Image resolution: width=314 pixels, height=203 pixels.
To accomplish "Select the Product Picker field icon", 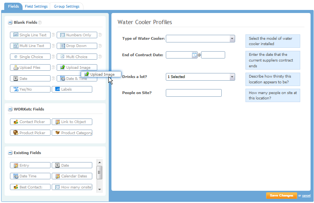I will pos(16,133).
